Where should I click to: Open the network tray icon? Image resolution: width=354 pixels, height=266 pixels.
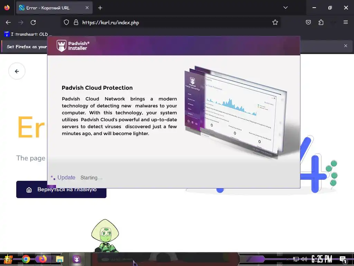[x=296, y=259]
